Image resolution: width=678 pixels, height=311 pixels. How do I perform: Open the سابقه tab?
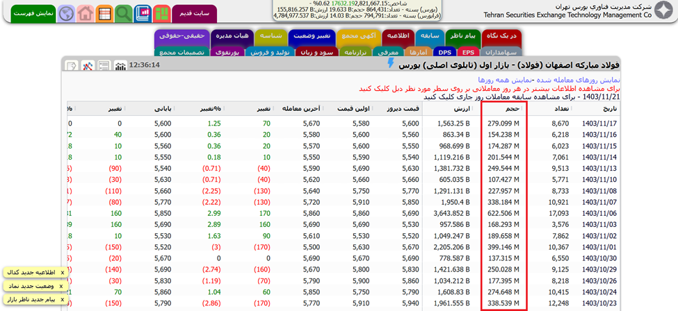tap(430, 37)
